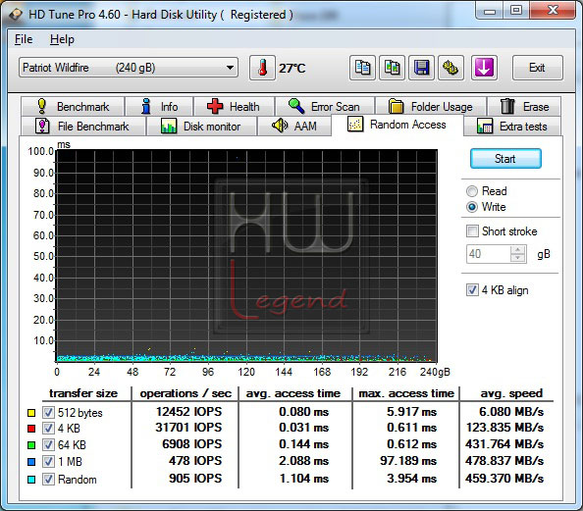Uncheck the 4 KB align checkbox
Viewport: 583px width, 511px height.
[472, 290]
